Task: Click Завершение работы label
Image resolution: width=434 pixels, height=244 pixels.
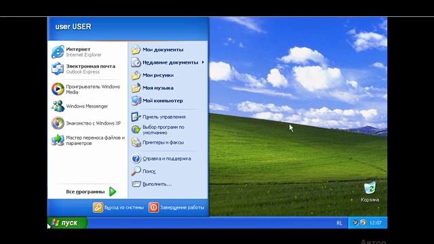Action: coord(182,207)
